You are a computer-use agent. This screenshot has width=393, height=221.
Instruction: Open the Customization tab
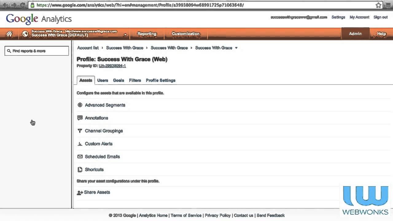click(185, 34)
